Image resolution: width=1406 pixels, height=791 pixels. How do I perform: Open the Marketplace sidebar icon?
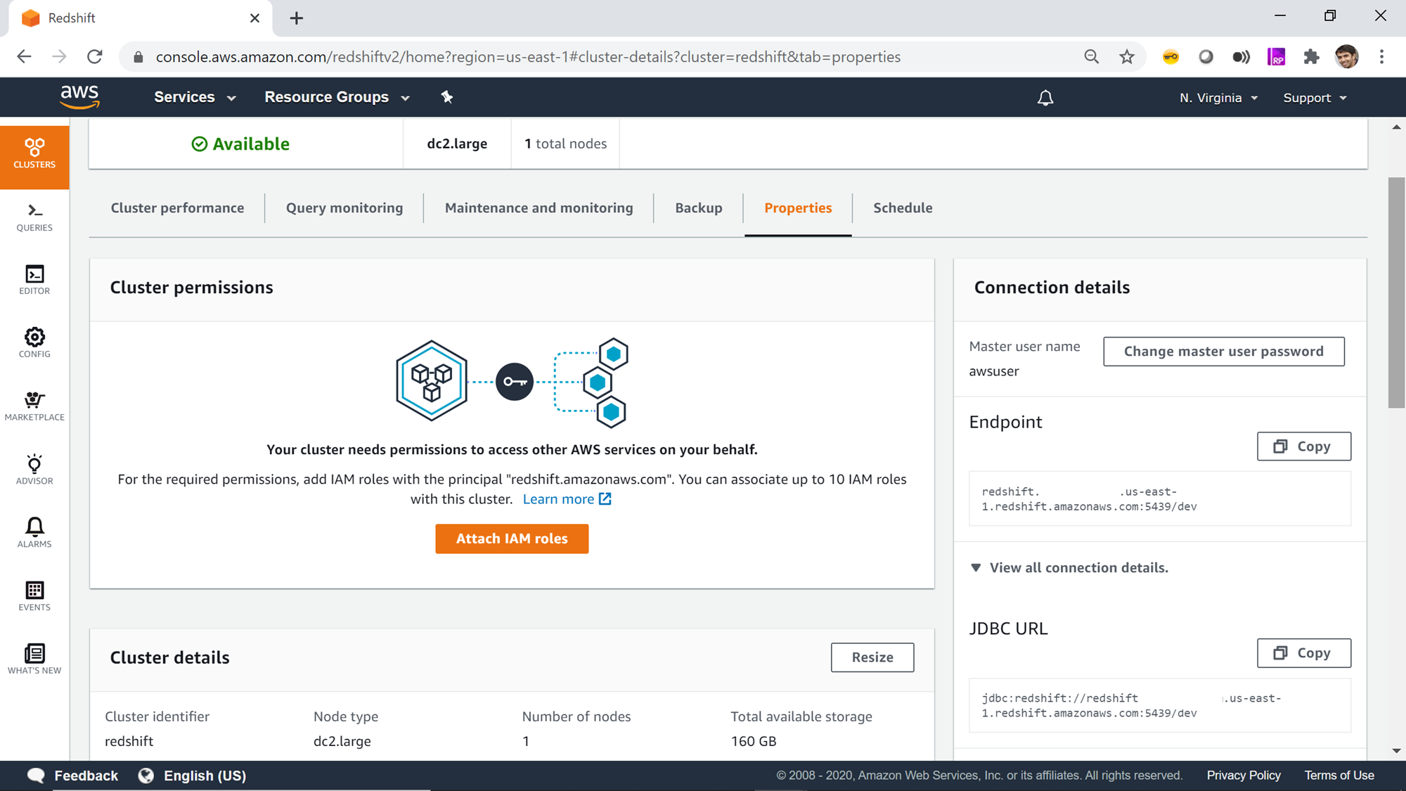(x=34, y=406)
